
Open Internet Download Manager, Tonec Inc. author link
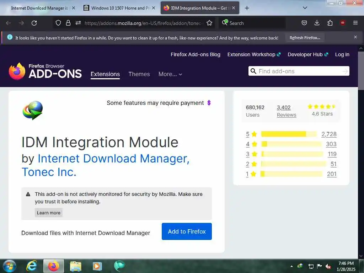pos(106,165)
